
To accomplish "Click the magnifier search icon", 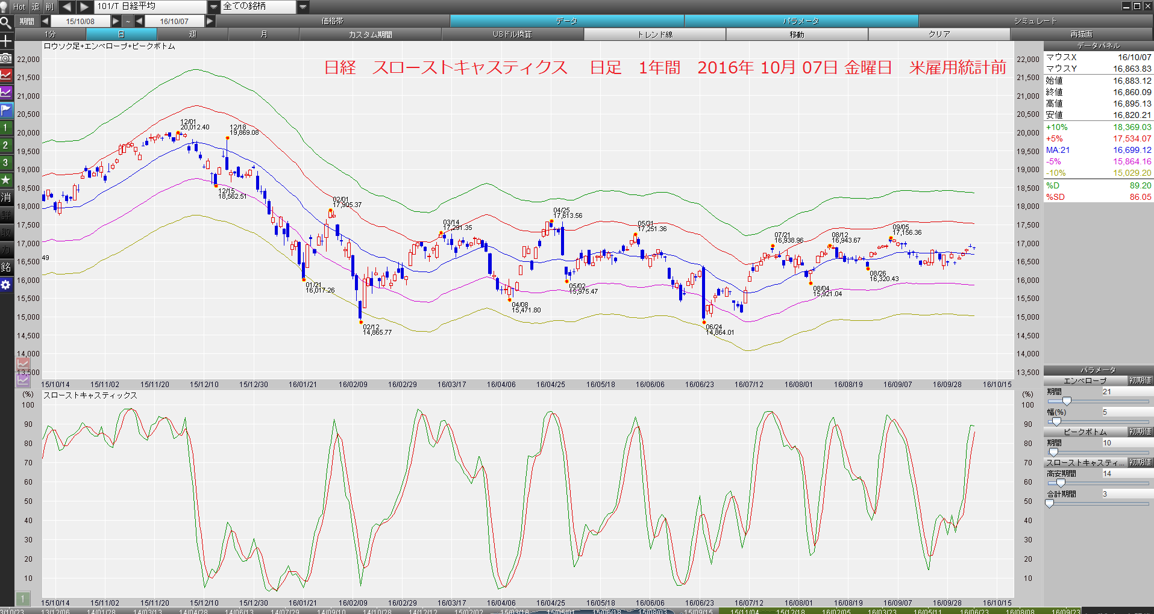I will coord(6,23).
